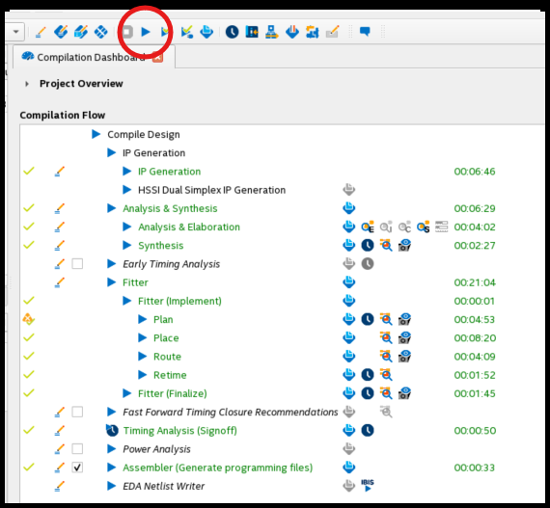550x508 pixels.
Task: Select the Compilation Dashboard tab
Action: [91, 57]
